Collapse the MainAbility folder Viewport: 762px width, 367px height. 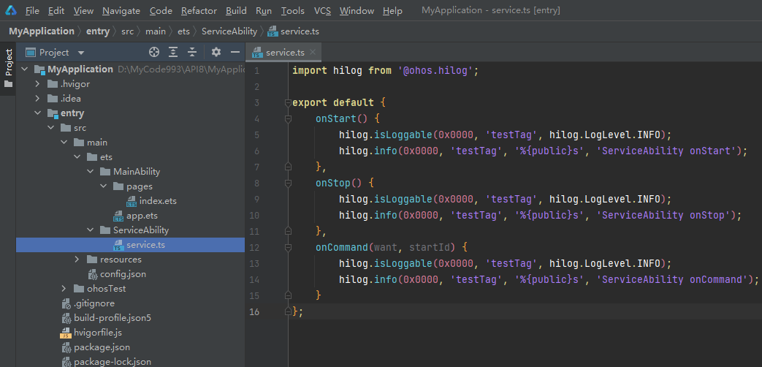pyautogui.click(x=91, y=172)
